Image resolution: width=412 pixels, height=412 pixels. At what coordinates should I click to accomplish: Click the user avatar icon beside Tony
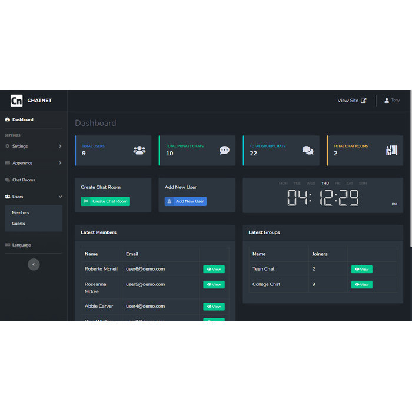click(x=387, y=101)
